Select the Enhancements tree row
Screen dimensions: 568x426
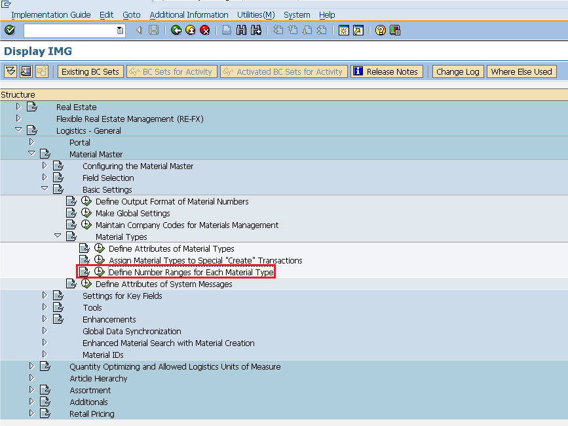click(x=109, y=319)
